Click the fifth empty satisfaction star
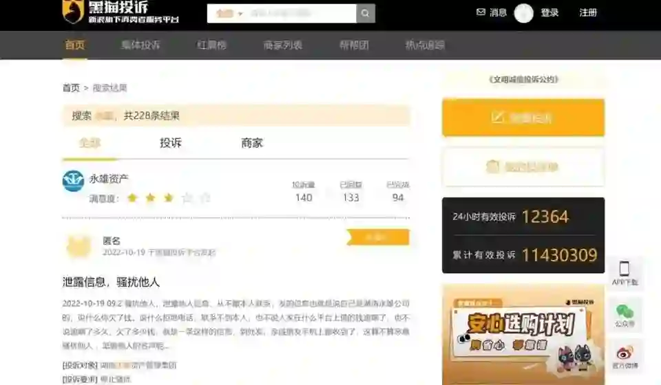Screen dimensions: 661x385 pyautogui.click(x=205, y=198)
